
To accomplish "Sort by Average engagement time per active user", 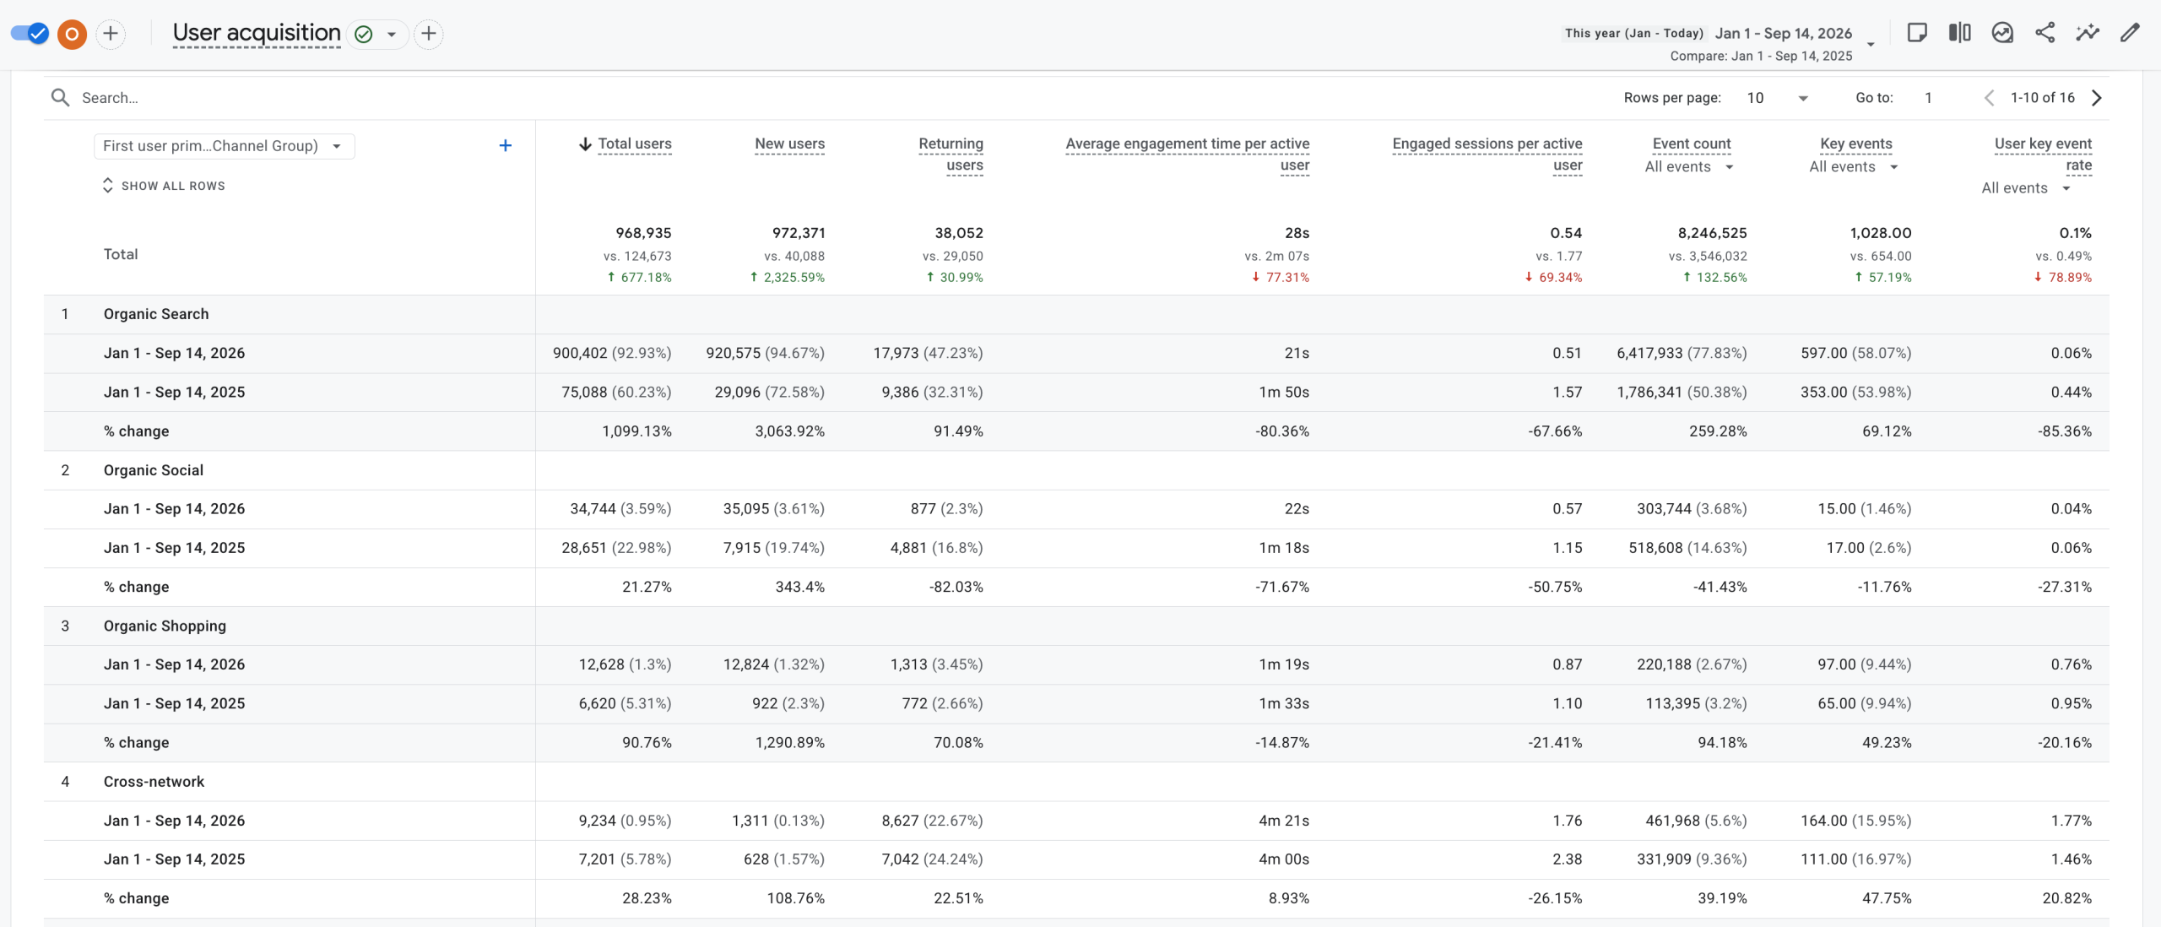I will click(x=1187, y=154).
